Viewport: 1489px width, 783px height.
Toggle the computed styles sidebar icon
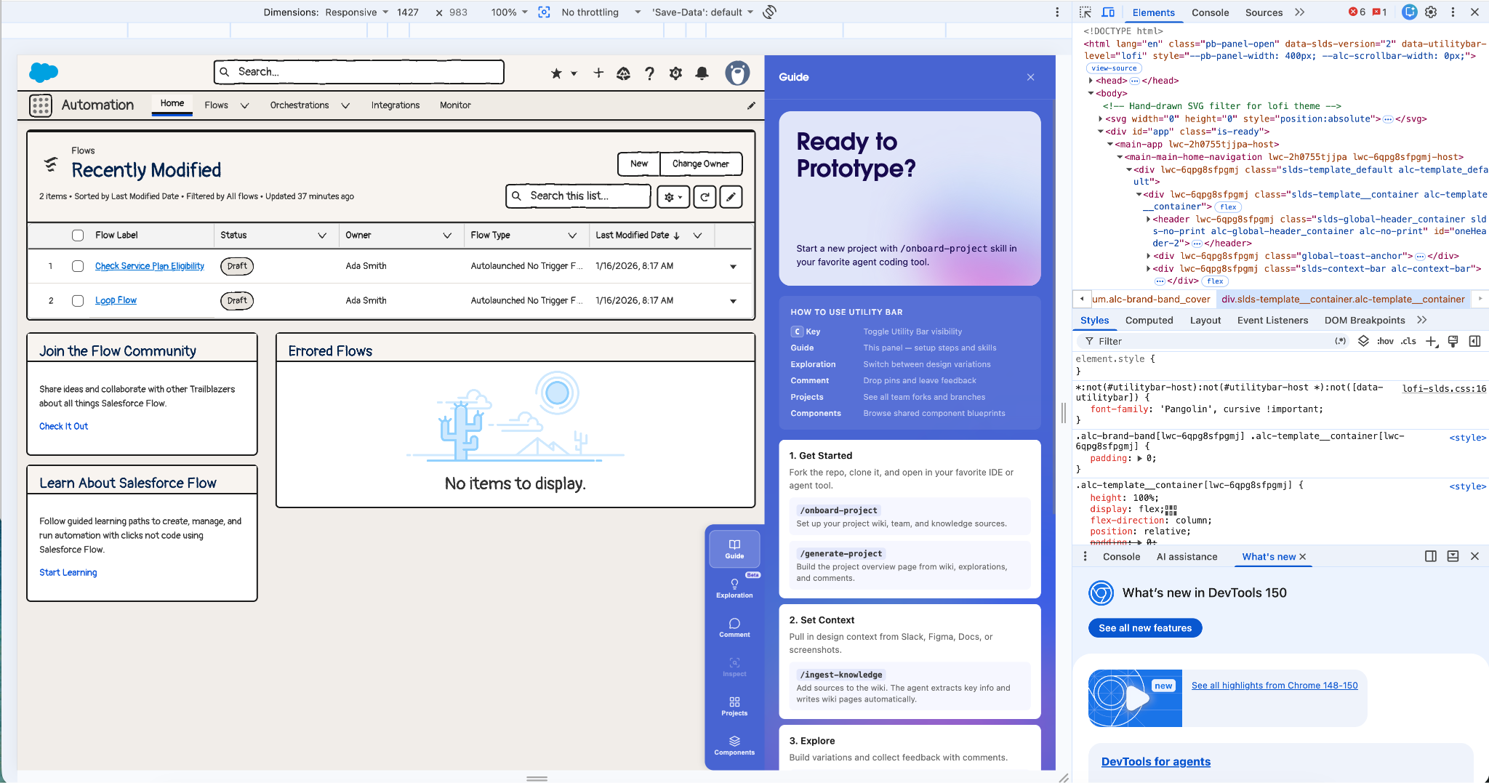click(x=1474, y=341)
